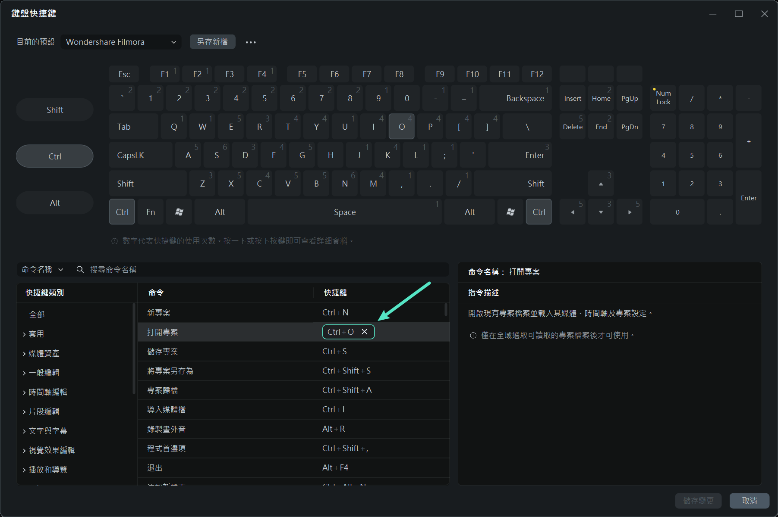Select the 錄製畫外音 command row
Screen dimensions: 778x517
point(293,429)
